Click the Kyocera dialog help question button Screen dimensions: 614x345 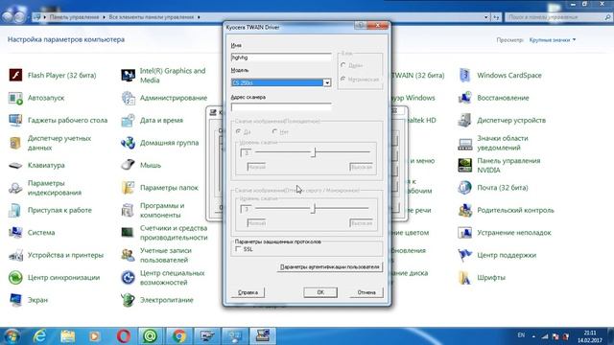click(360, 26)
